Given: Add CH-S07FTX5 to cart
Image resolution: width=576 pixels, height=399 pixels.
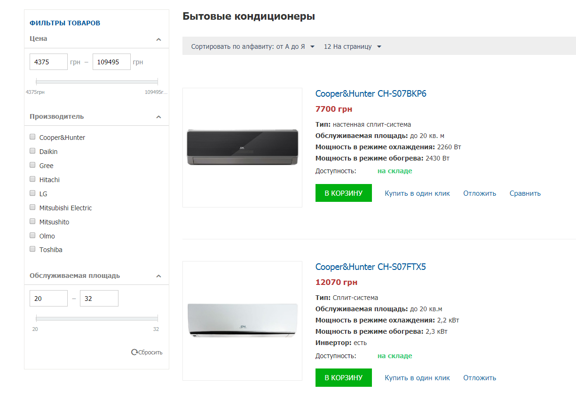Looking at the screenshot, I should coord(344,377).
